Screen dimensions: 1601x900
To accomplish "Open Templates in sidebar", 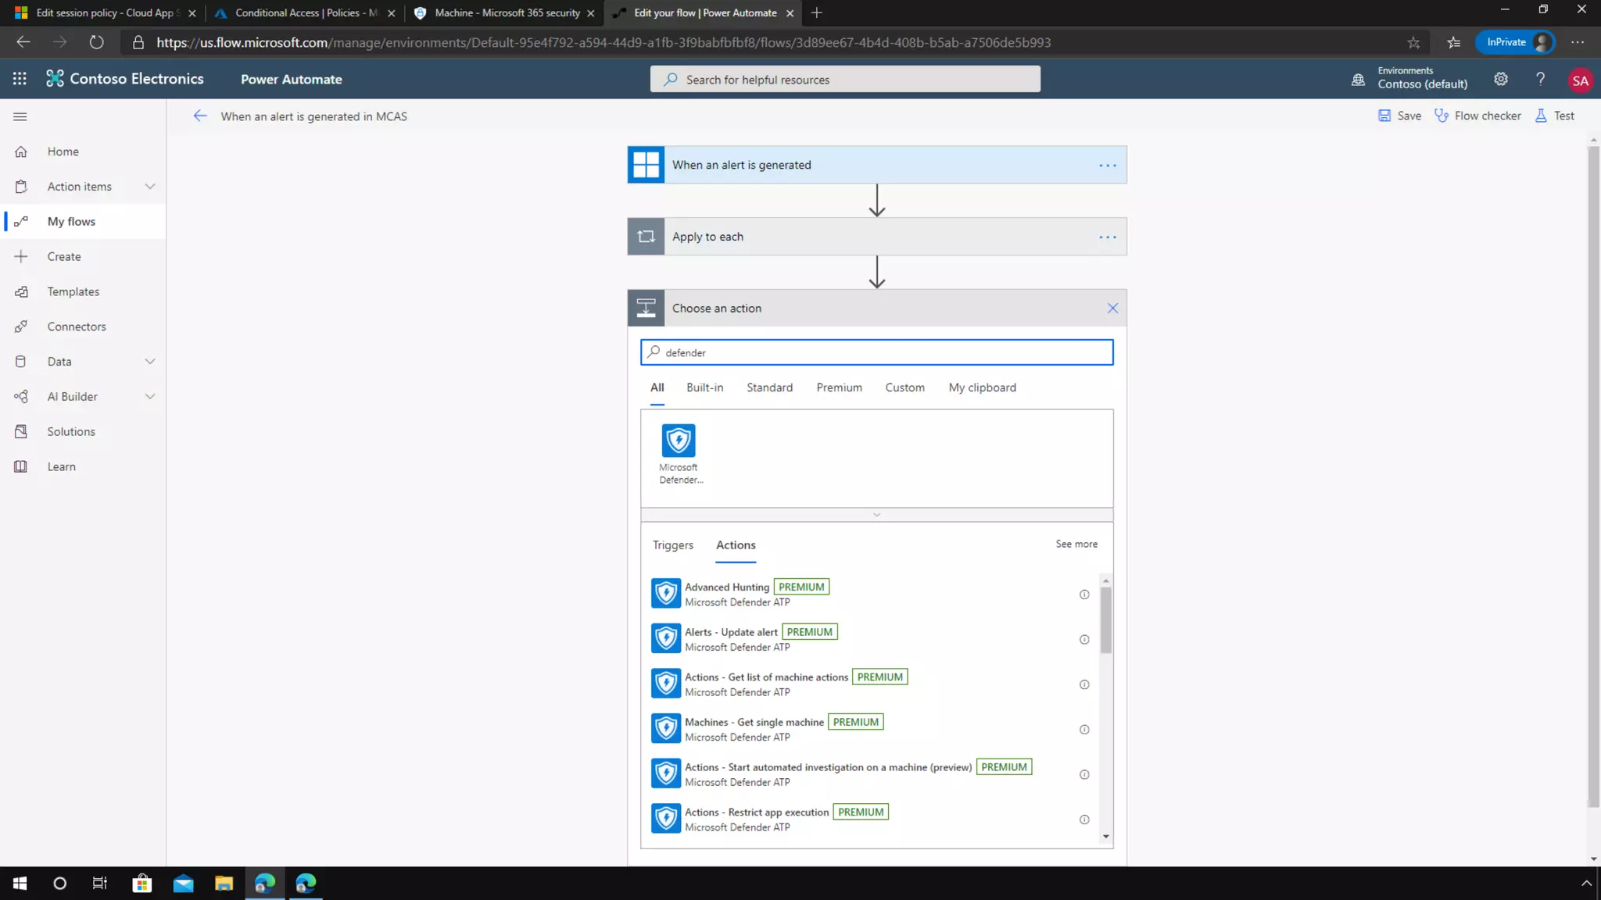I will (x=84, y=291).
